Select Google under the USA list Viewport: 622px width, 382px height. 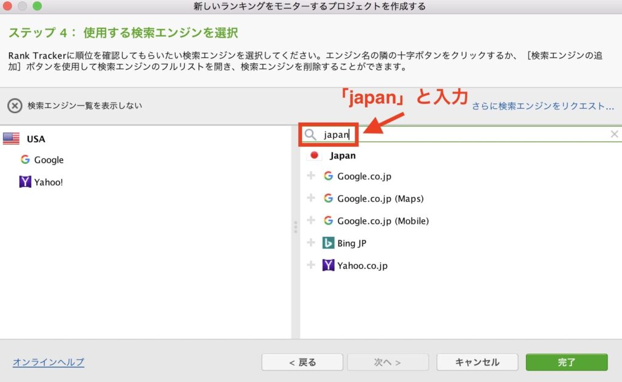[x=49, y=160]
